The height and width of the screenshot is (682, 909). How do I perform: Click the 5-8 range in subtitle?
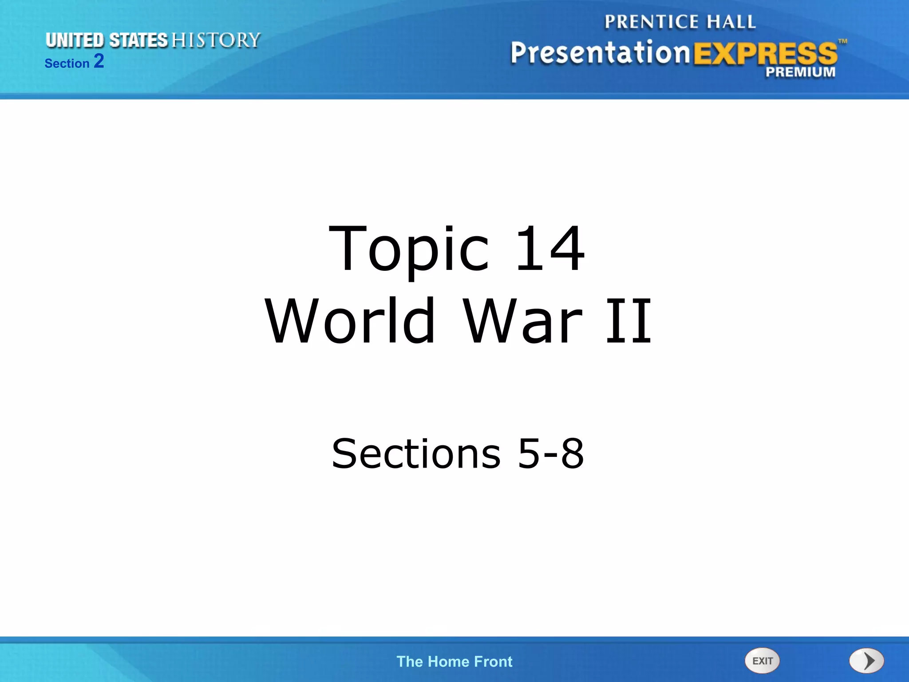pyautogui.click(x=551, y=453)
